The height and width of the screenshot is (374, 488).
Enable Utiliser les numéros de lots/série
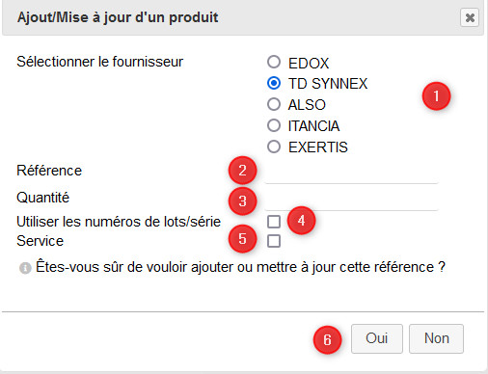pos(274,222)
